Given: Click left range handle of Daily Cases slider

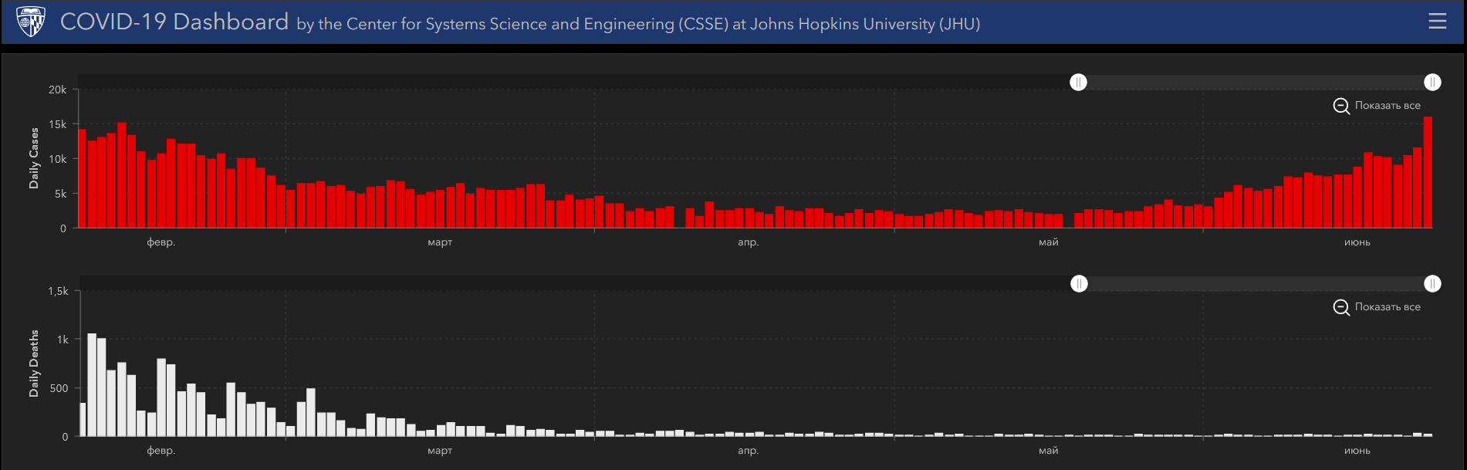Looking at the screenshot, I should [1078, 83].
